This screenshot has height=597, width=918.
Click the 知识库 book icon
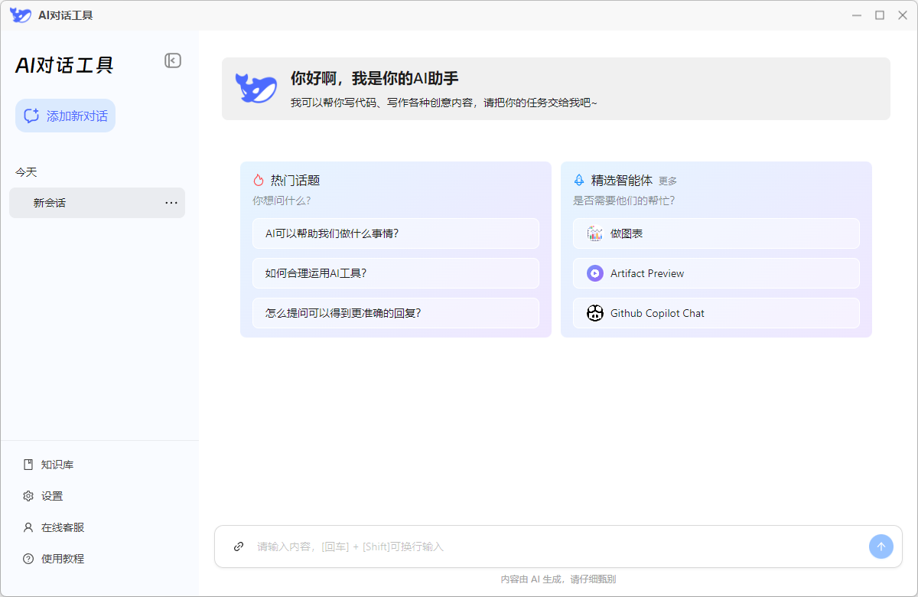pos(28,465)
